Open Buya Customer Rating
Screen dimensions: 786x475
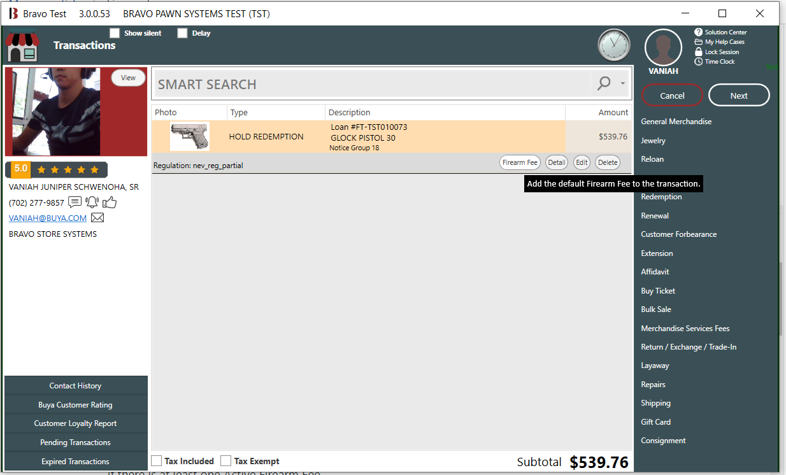76,405
